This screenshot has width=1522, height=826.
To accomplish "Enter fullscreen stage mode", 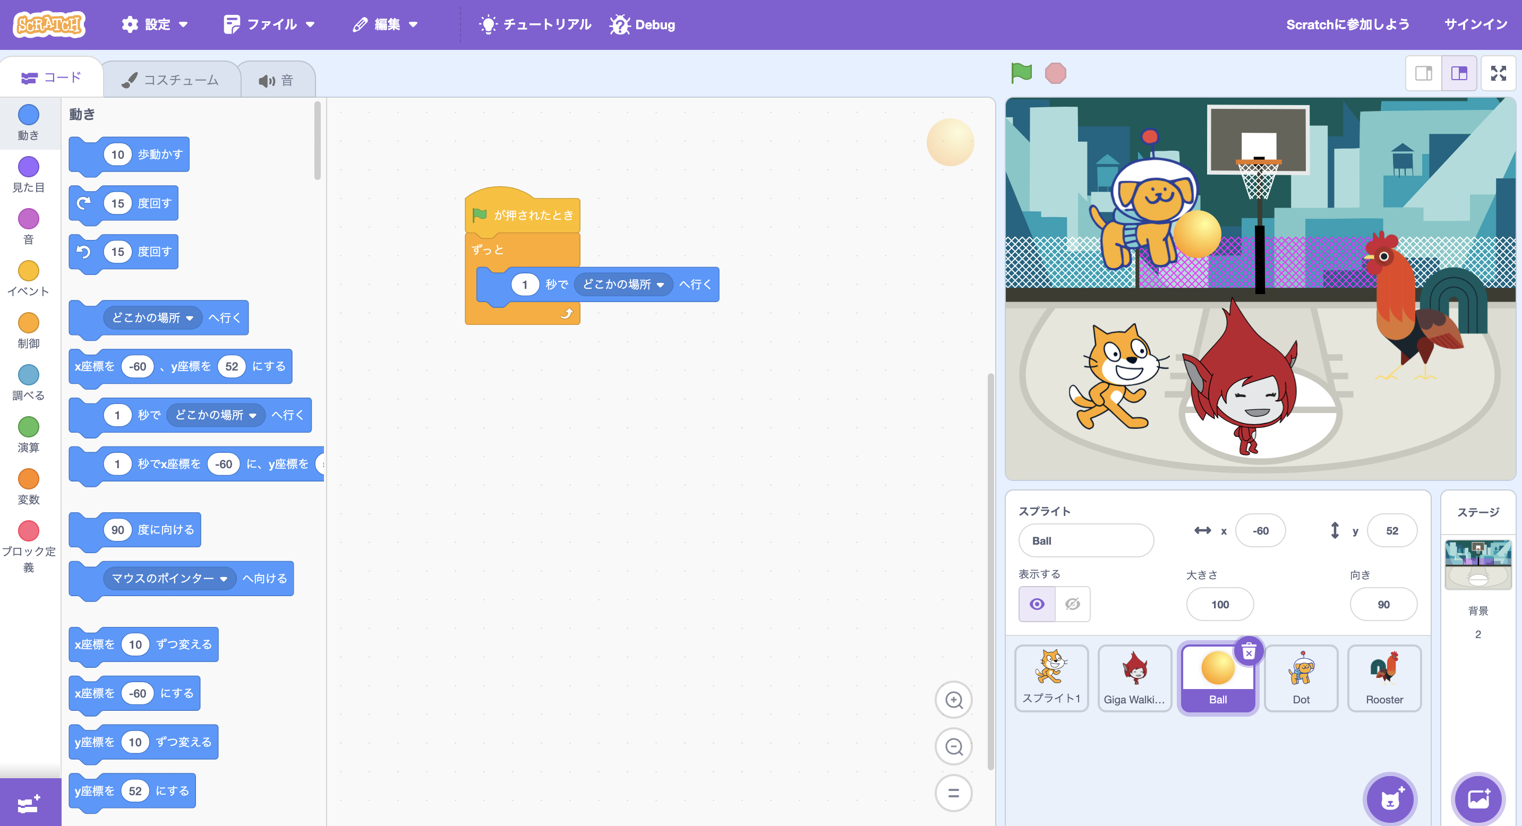I will (x=1498, y=73).
